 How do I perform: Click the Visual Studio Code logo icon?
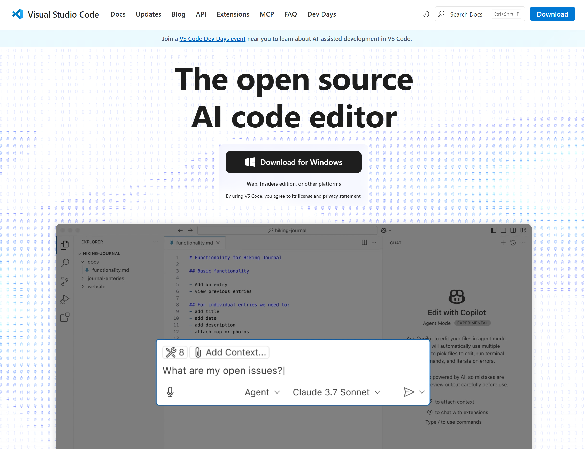(18, 14)
